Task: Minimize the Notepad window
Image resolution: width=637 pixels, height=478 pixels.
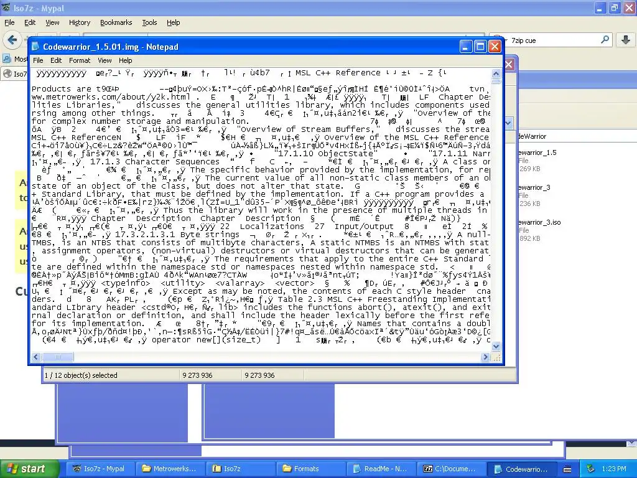Action: 466,47
